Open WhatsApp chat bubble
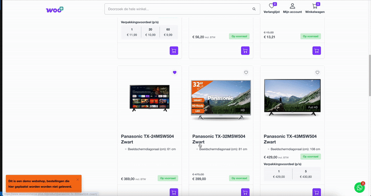This screenshot has width=371, height=196. coord(359,187)
